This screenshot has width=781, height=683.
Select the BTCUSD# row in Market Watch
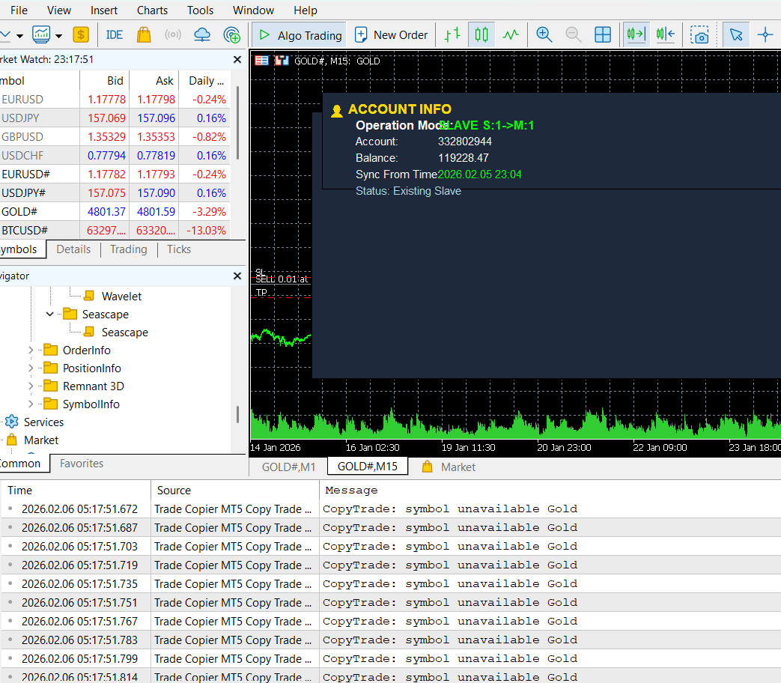coord(25,231)
